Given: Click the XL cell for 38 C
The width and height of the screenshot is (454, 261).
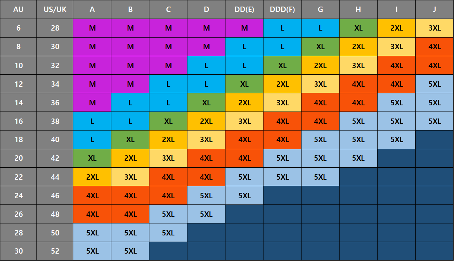Looking at the screenshot, I should pyautogui.click(x=168, y=121).
